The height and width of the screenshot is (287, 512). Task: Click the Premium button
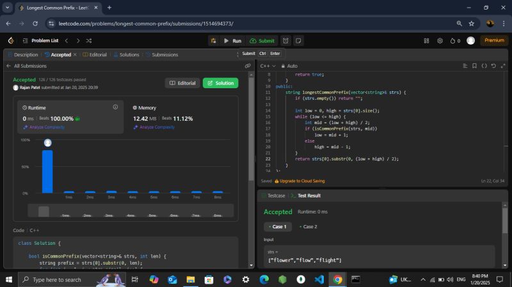494,40
